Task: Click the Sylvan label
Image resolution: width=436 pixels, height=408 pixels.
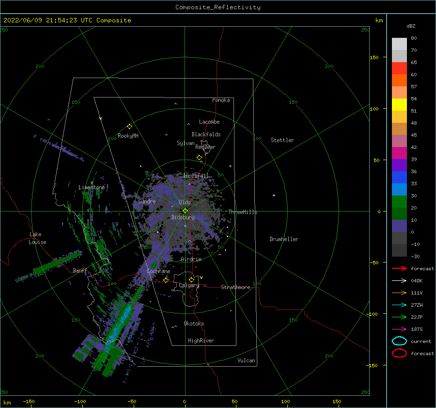Action: click(x=186, y=143)
